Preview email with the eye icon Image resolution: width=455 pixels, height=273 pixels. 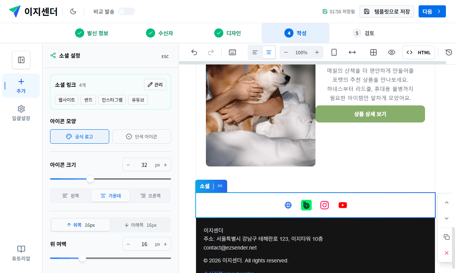tap(392, 52)
